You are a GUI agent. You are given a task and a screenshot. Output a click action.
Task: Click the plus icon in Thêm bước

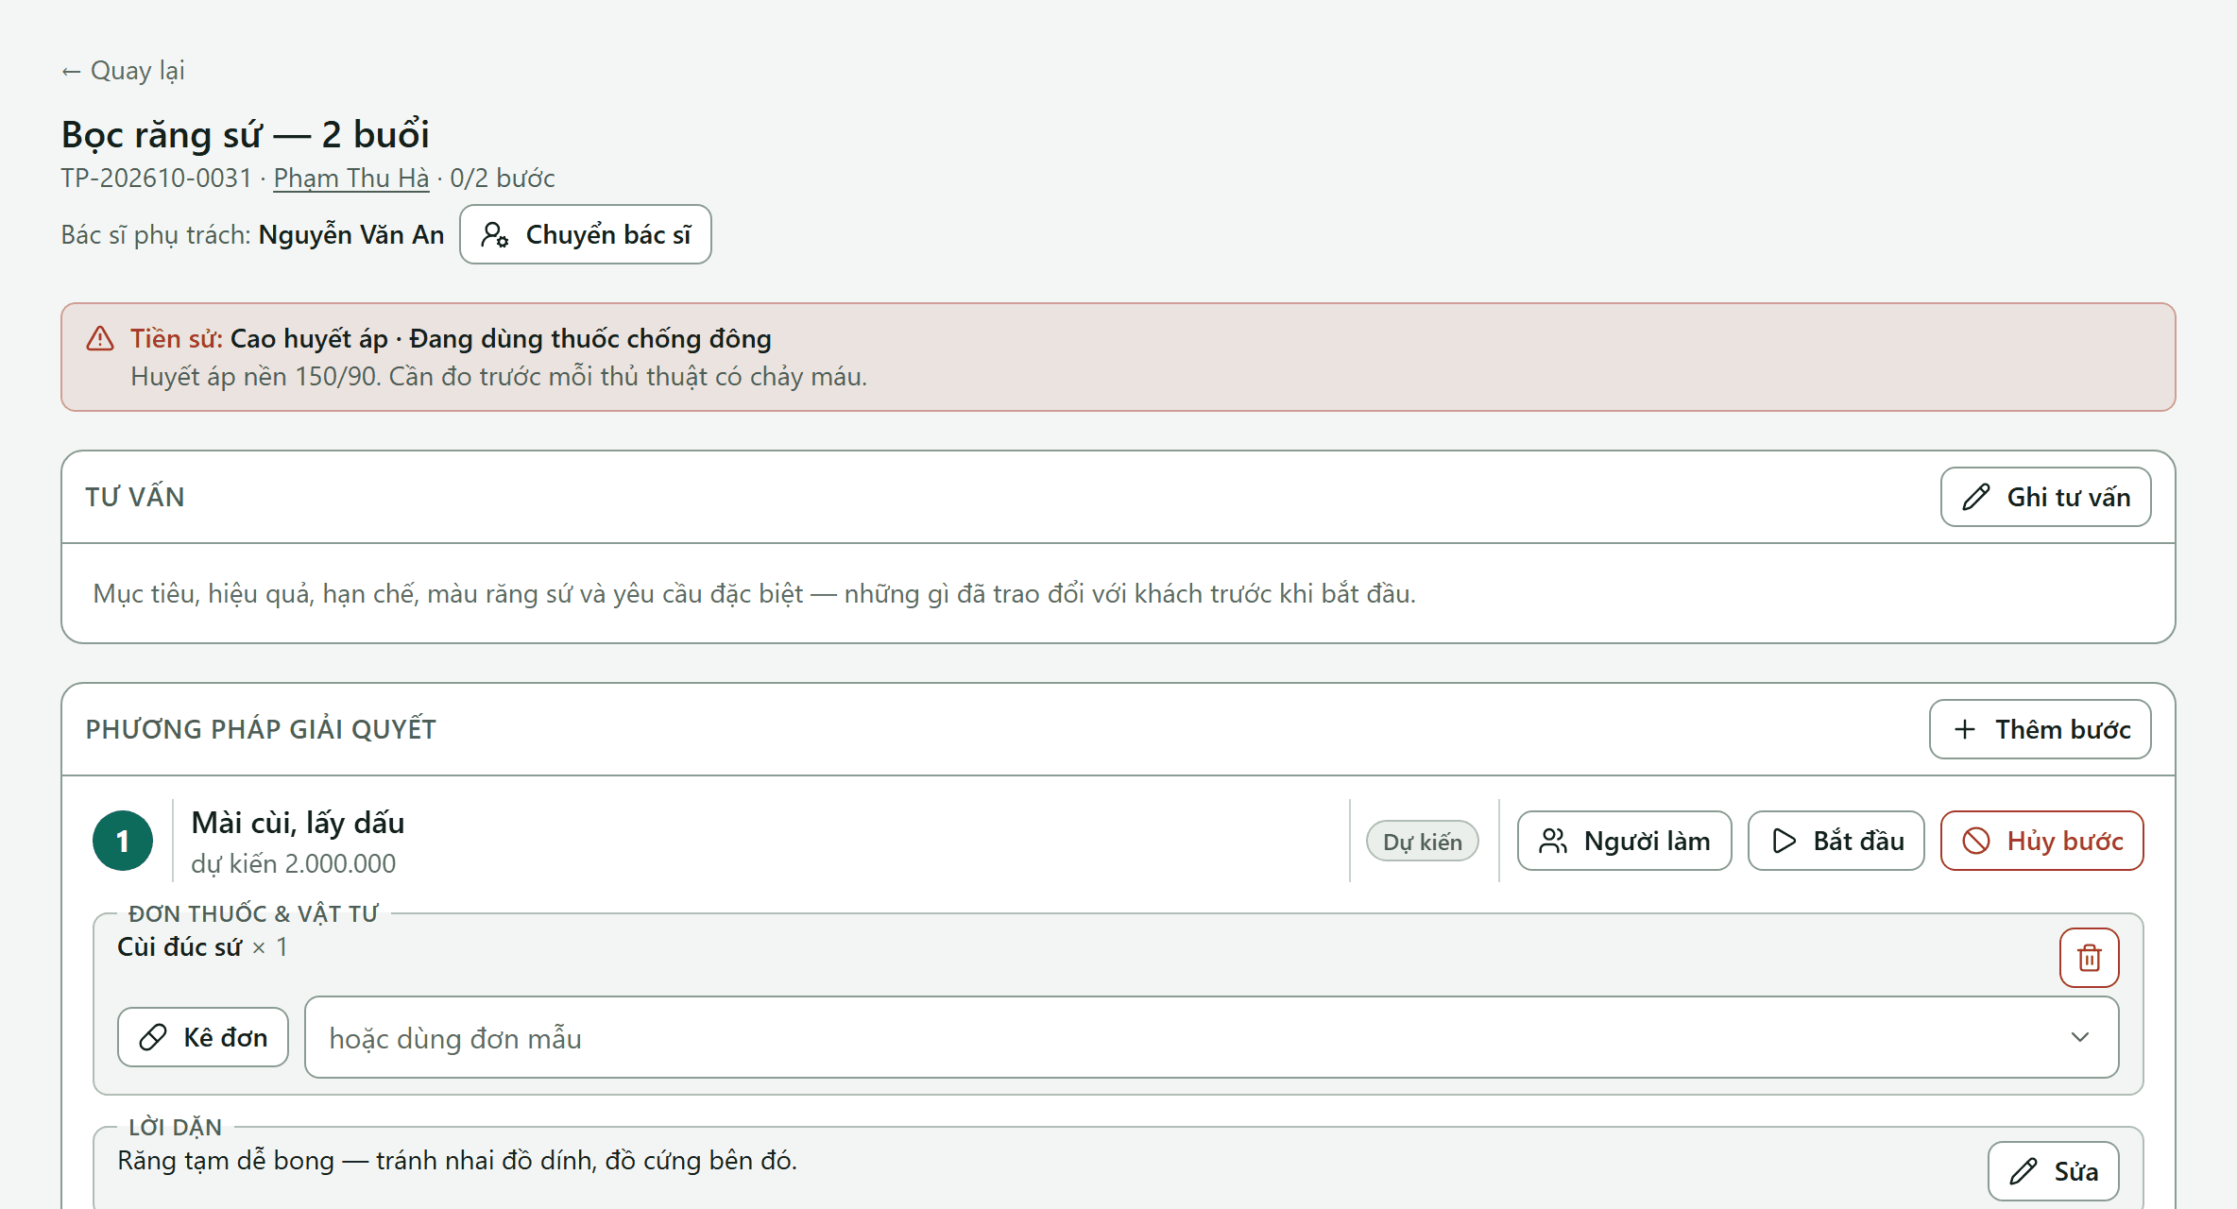pyautogui.click(x=1965, y=729)
